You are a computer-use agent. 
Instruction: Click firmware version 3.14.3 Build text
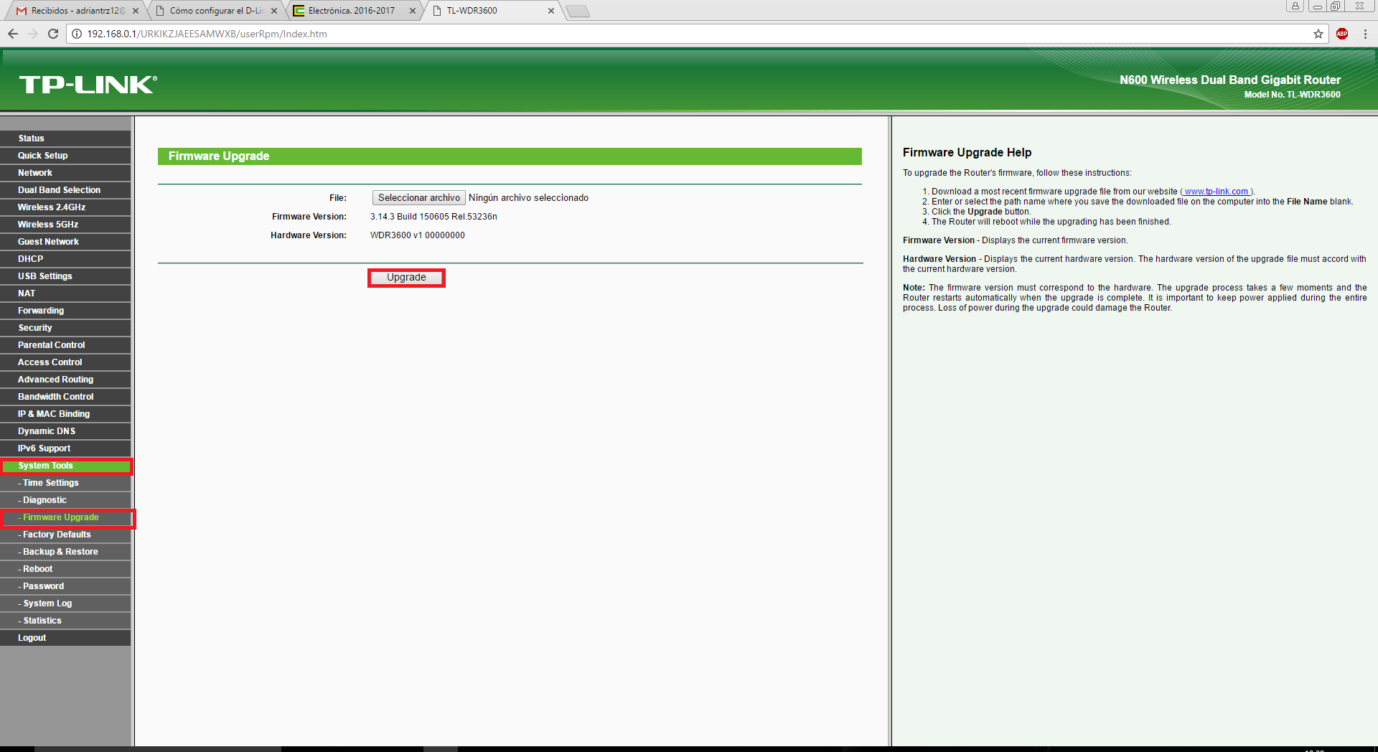433,217
